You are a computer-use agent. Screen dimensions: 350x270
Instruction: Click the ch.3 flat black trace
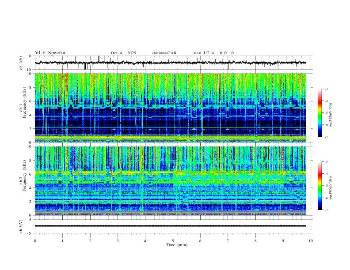coord(170,226)
